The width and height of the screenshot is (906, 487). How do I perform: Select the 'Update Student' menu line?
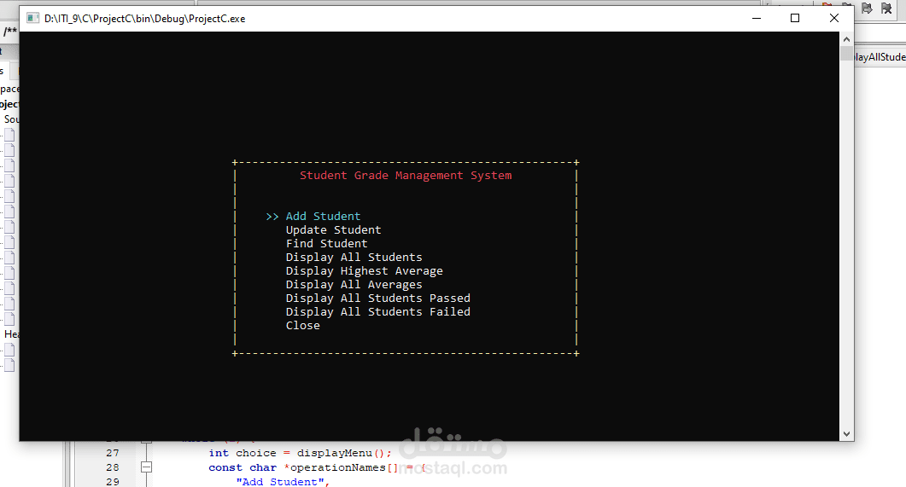click(x=333, y=230)
